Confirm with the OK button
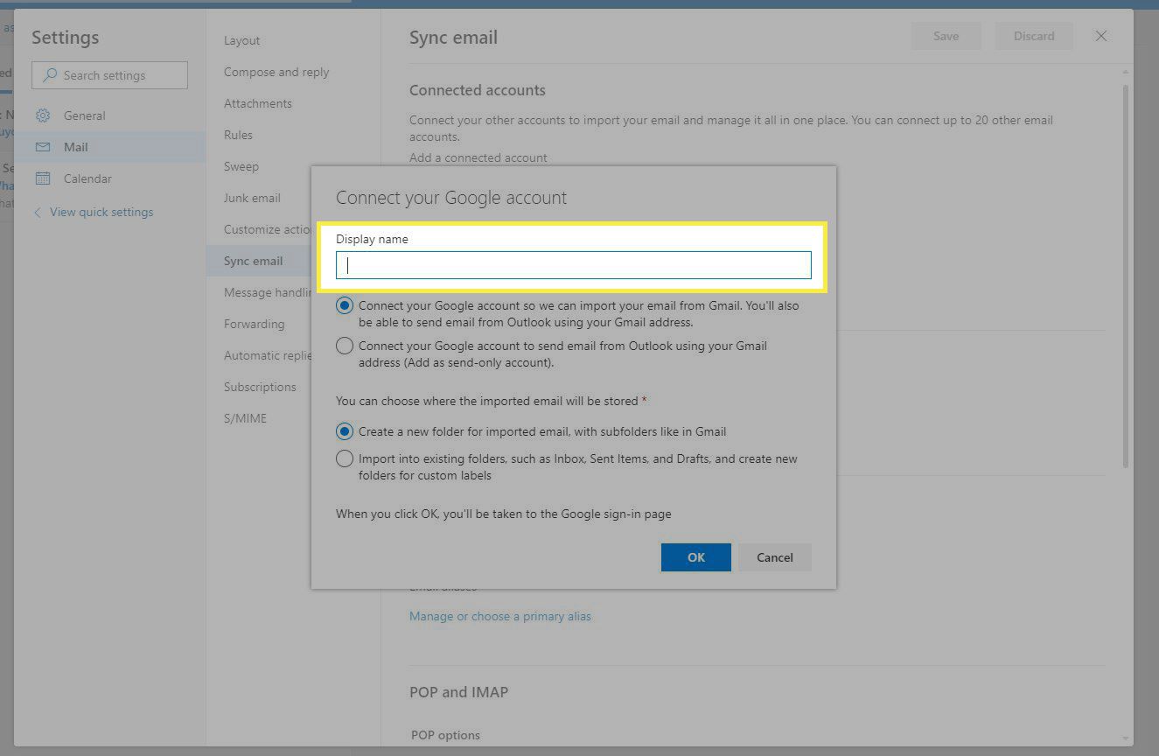Screen dimensions: 1159x756 click(696, 557)
